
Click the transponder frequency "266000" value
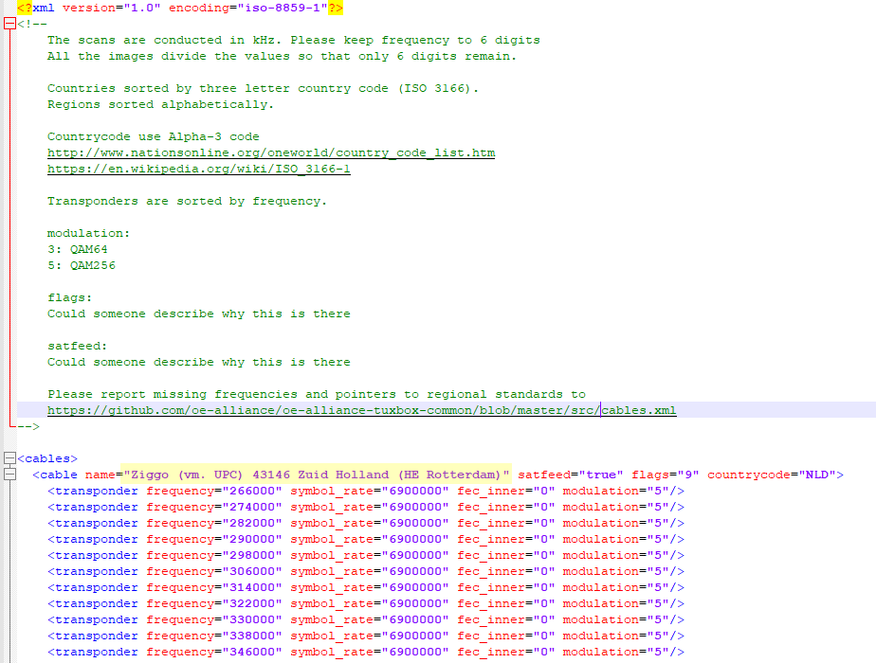click(x=252, y=492)
